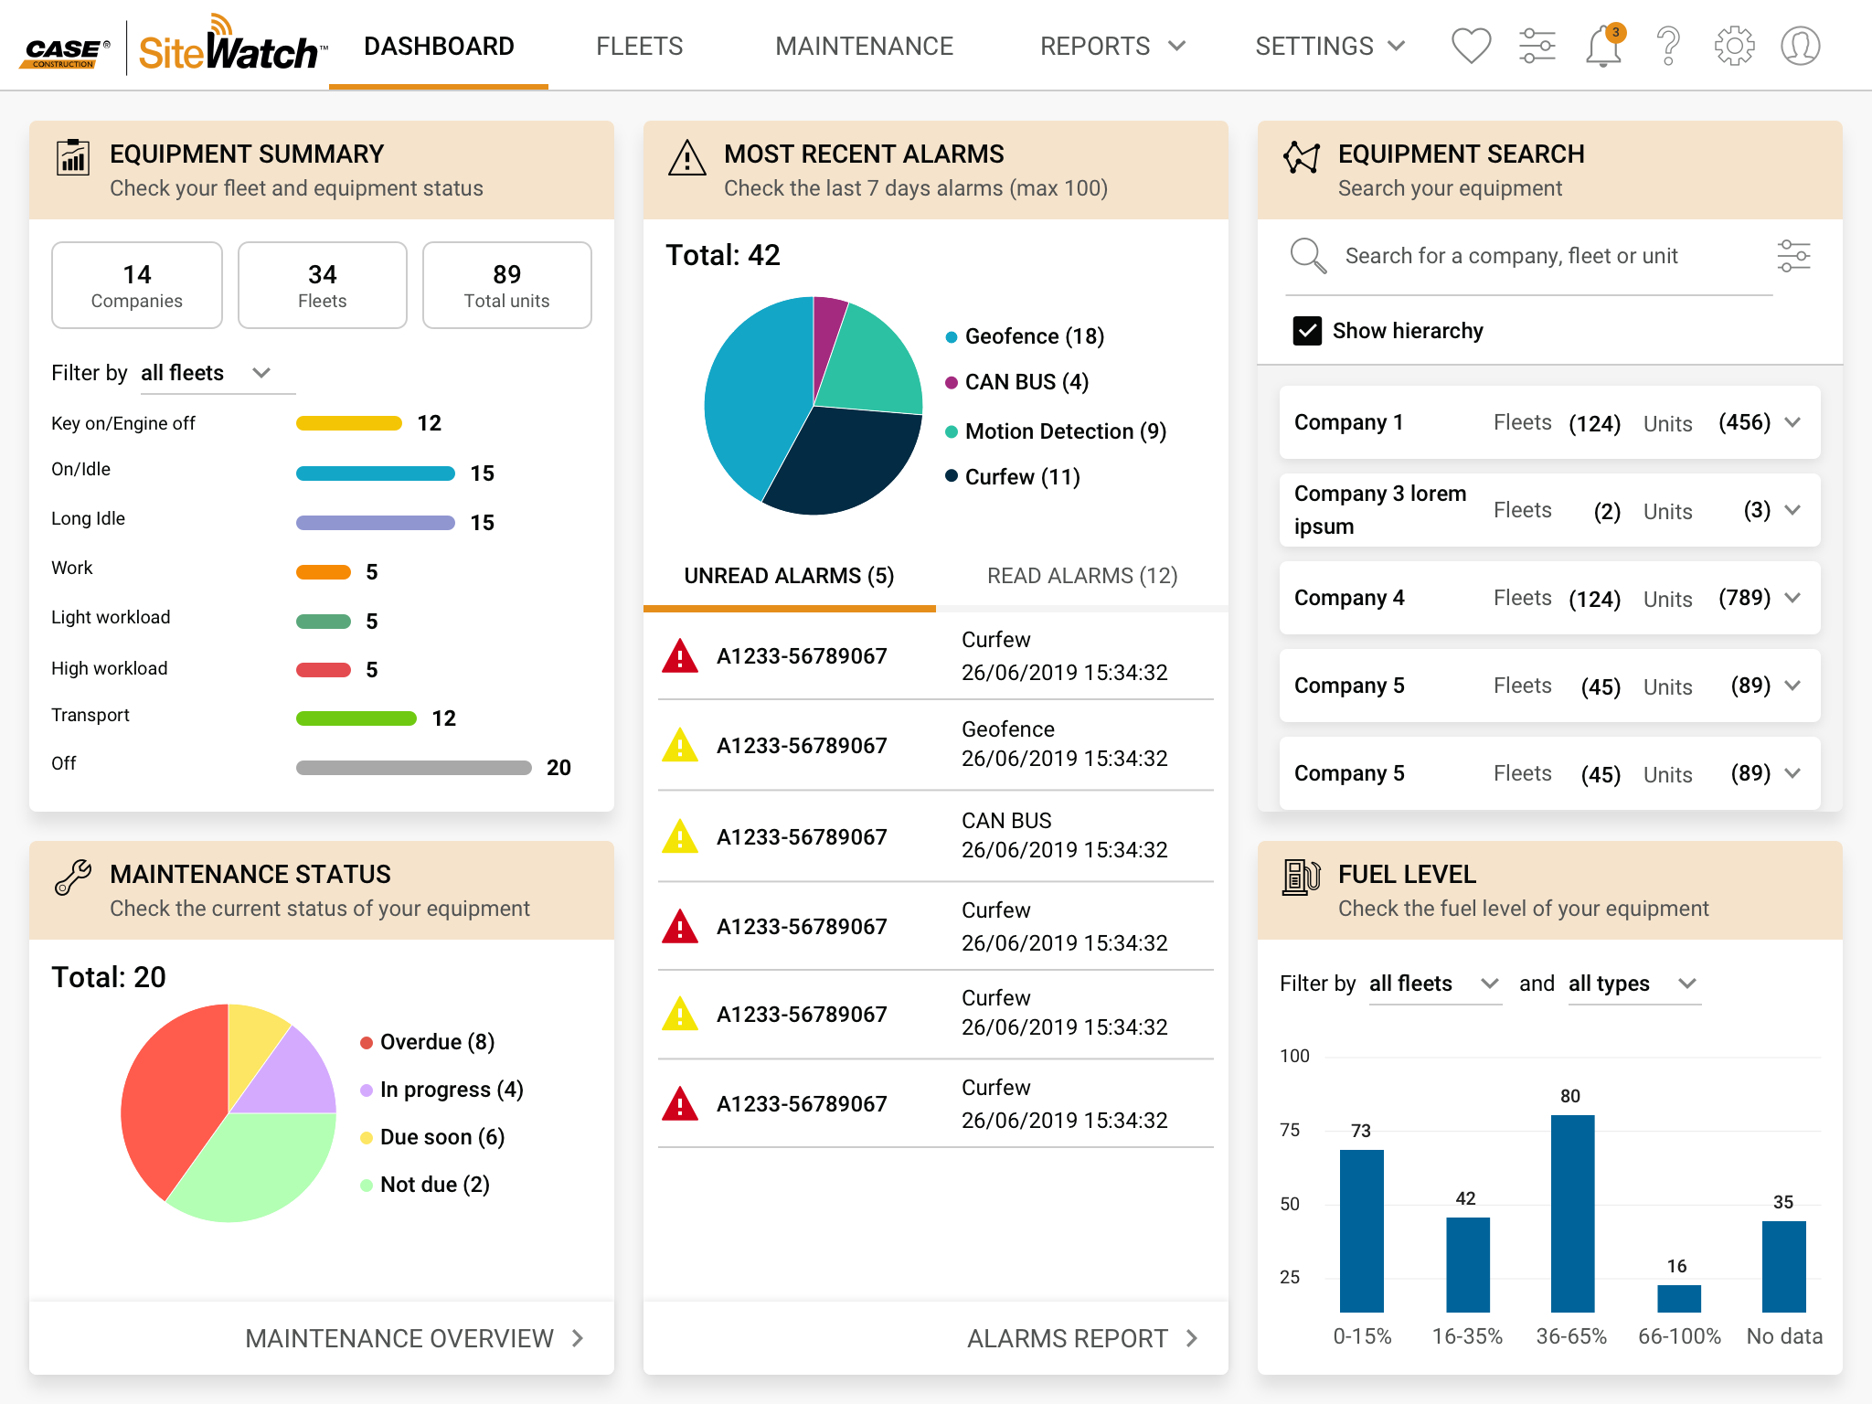Open the settings gear icon
This screenshot has width=1872, height=1404.
click(1733, 45)
